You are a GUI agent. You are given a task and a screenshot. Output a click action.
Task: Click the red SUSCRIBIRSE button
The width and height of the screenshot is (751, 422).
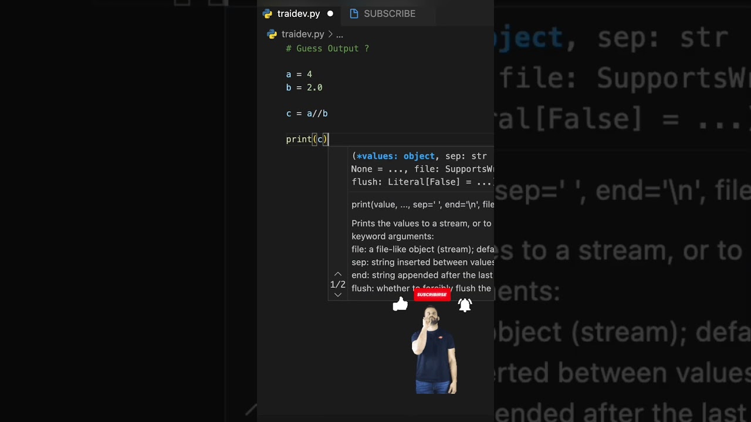point(432,294)
